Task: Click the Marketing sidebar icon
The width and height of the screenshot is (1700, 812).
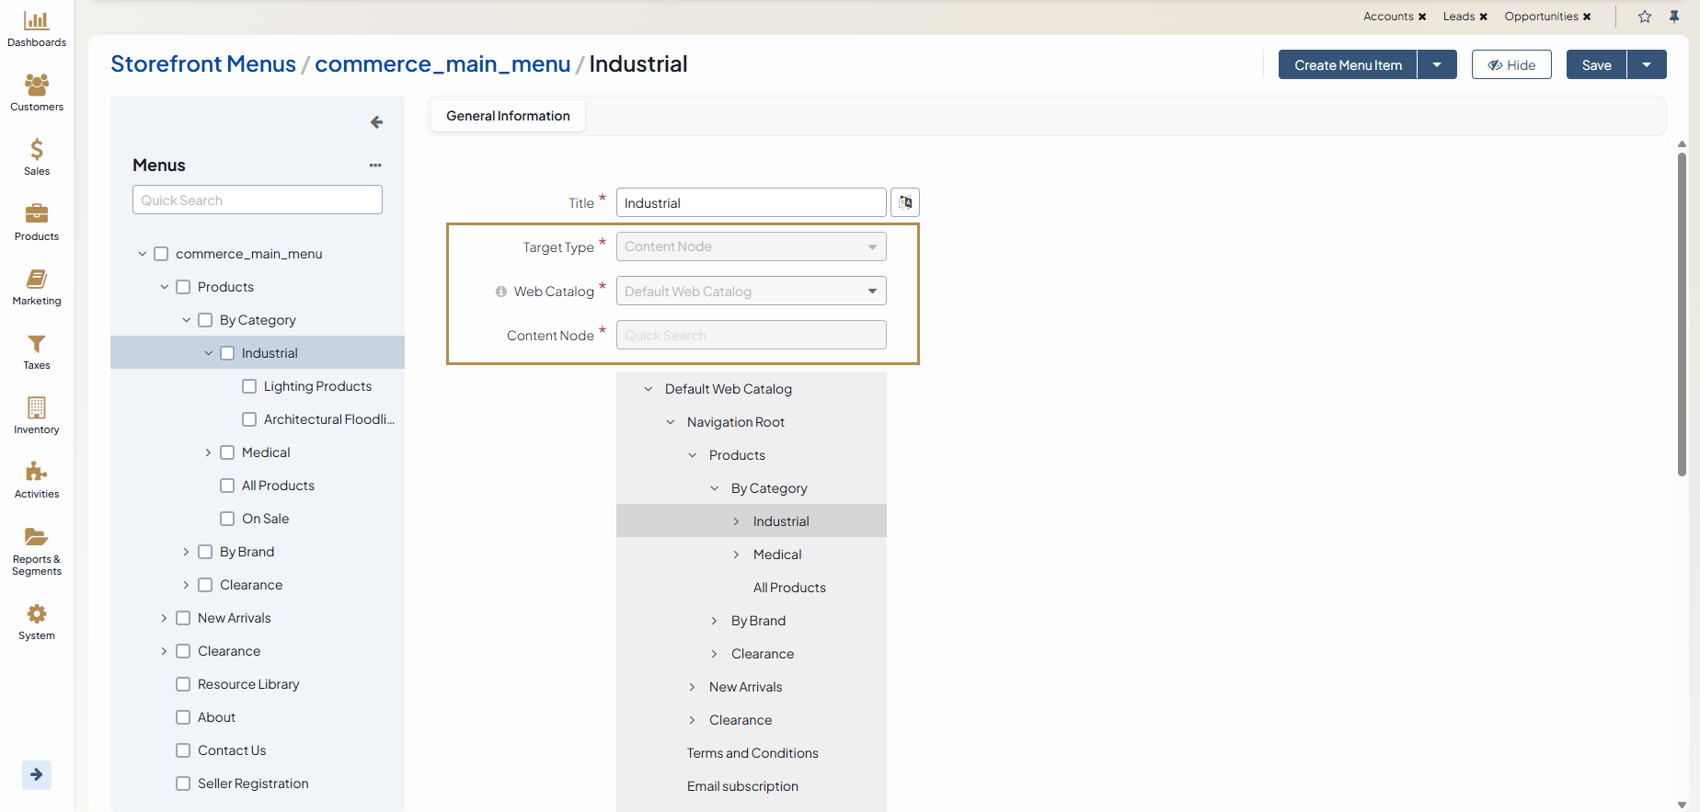Action: coord(37,280)
